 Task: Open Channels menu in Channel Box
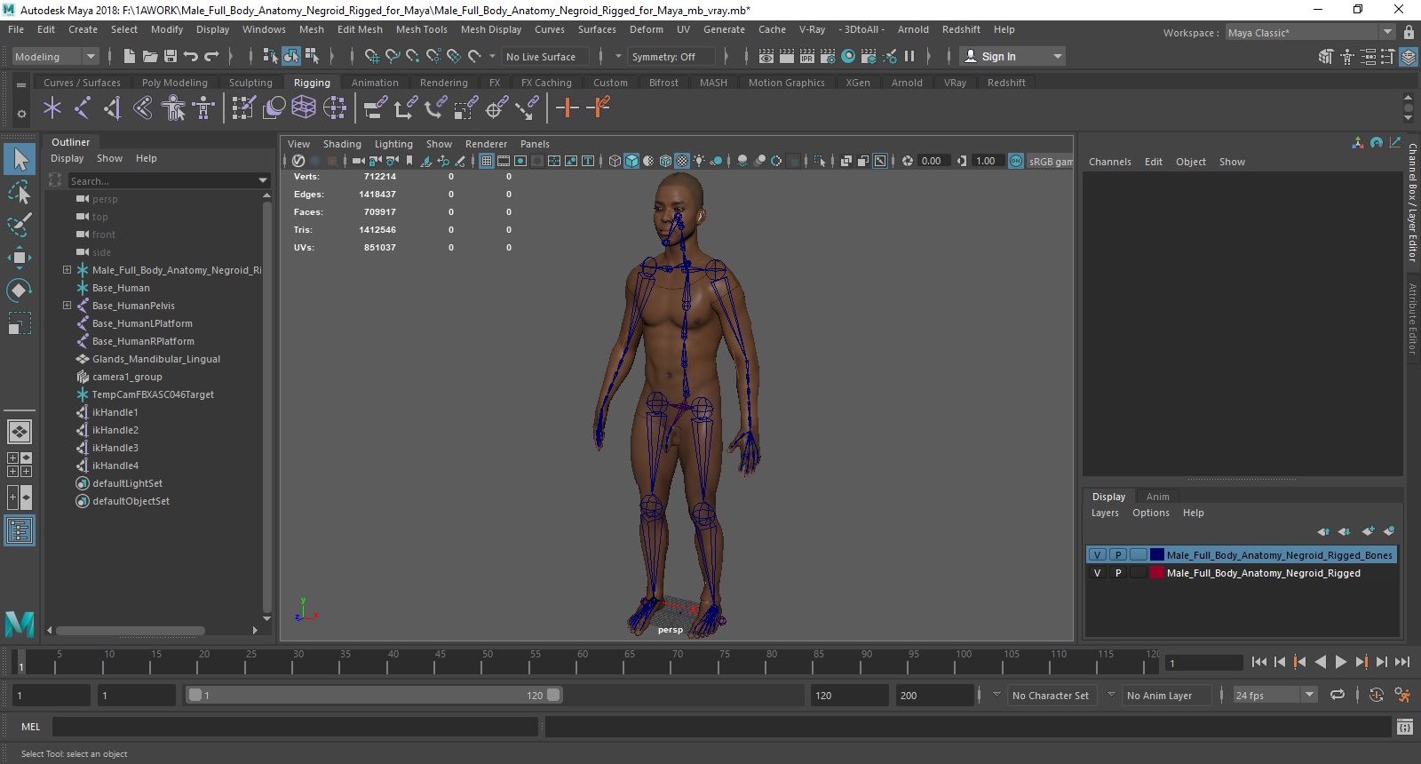[1110, 162]
